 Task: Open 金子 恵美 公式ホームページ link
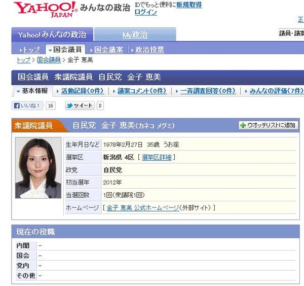143,208
